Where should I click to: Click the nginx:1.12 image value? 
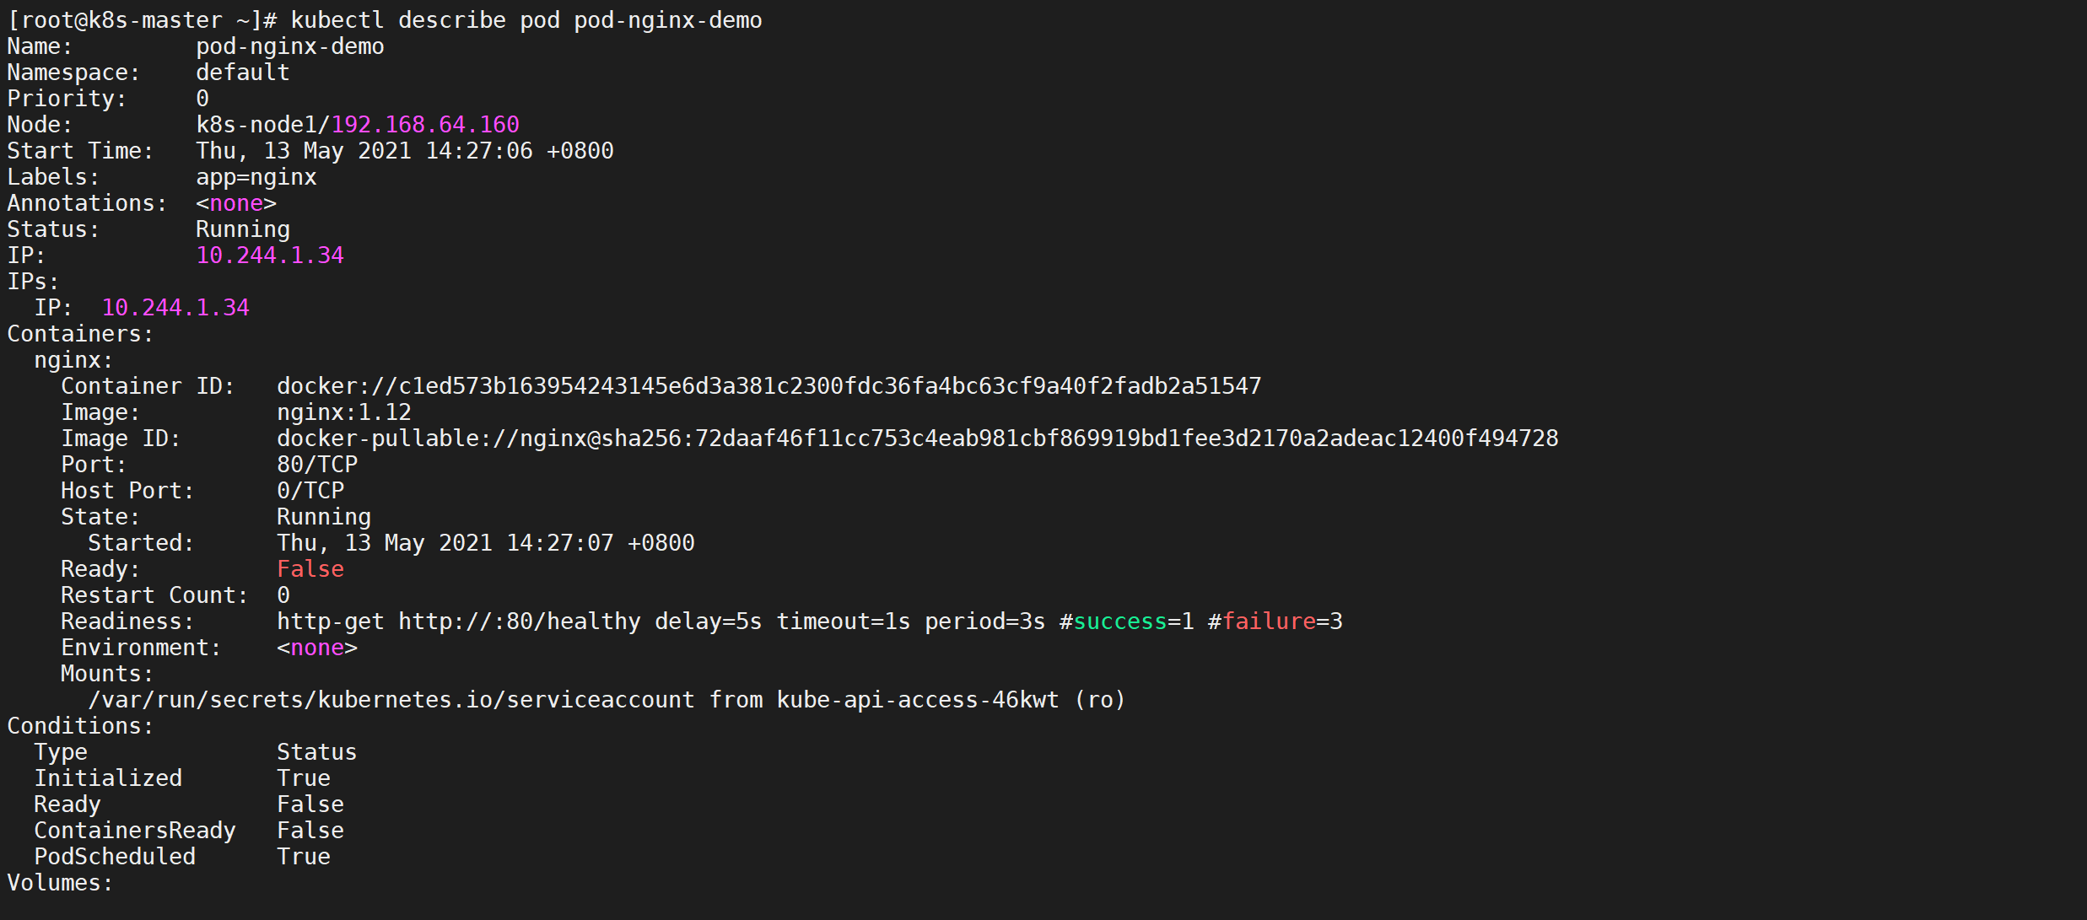click(343, 412)
